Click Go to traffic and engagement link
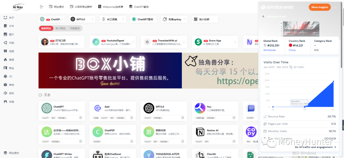This screenshot has height=158, width=344. click(315, 147)
